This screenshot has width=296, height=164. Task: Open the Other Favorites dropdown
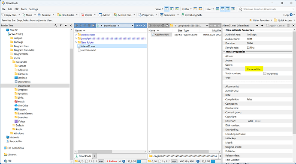point(261,20)
